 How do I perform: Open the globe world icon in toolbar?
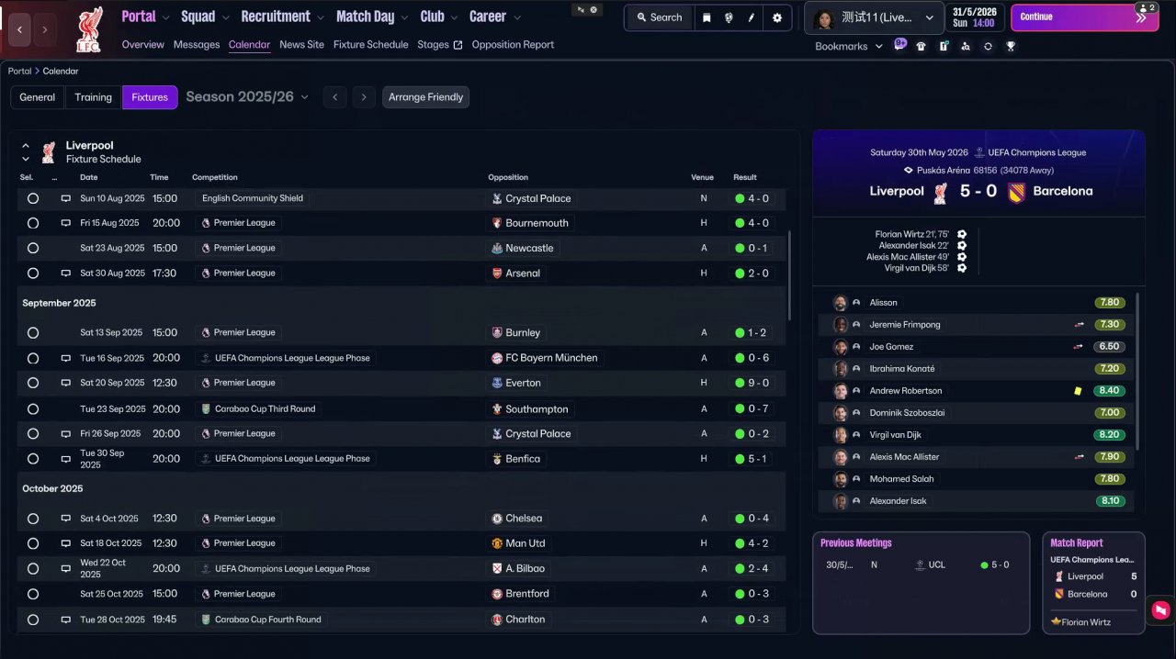(x=729, y=17)
